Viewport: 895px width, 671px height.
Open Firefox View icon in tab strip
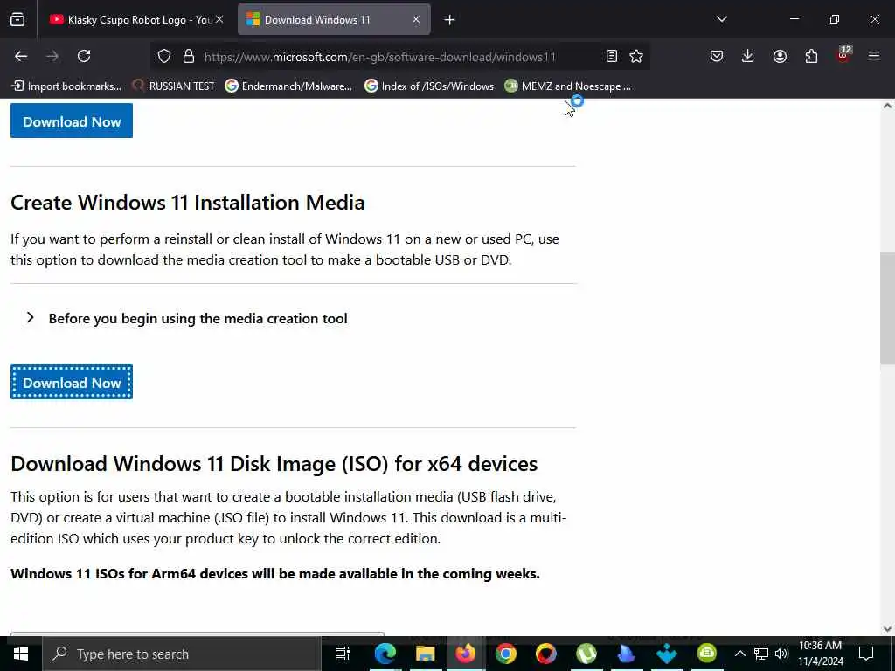coord(17,20)
